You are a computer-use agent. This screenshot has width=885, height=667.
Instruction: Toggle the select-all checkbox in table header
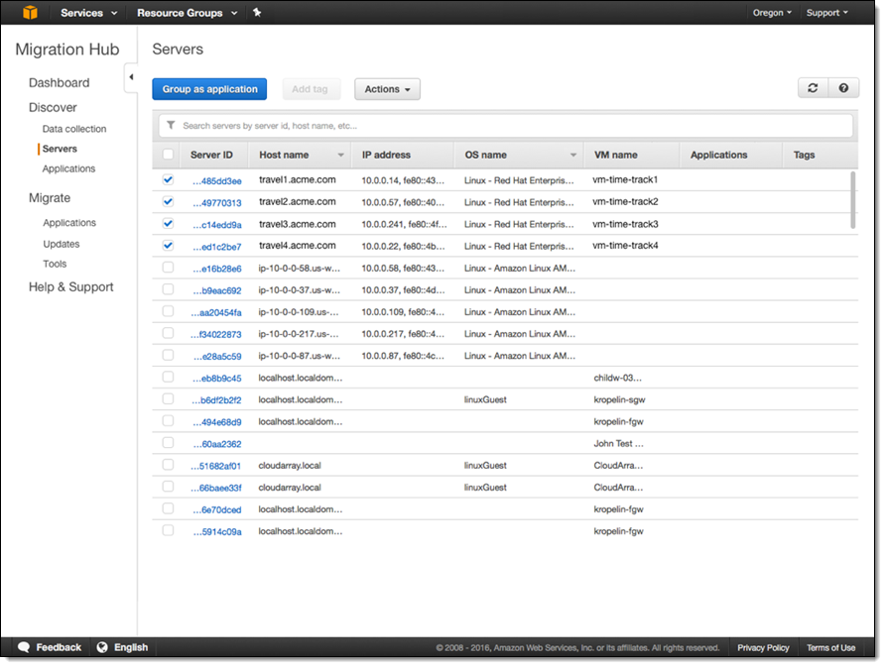click(168, 155)
